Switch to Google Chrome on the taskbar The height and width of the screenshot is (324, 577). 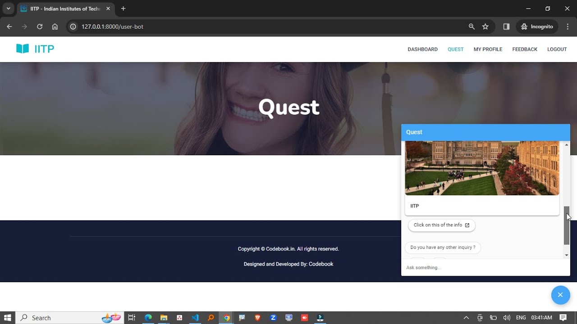226,318
